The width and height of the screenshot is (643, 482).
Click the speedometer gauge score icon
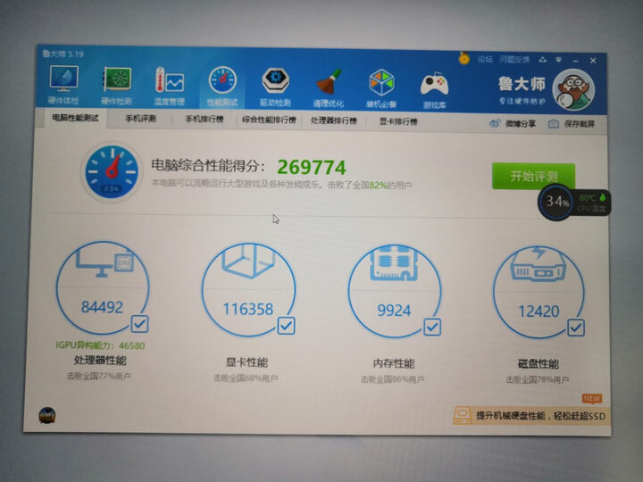tap(111, 172)
